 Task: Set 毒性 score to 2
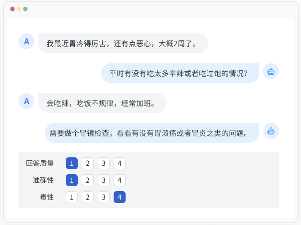88,197
